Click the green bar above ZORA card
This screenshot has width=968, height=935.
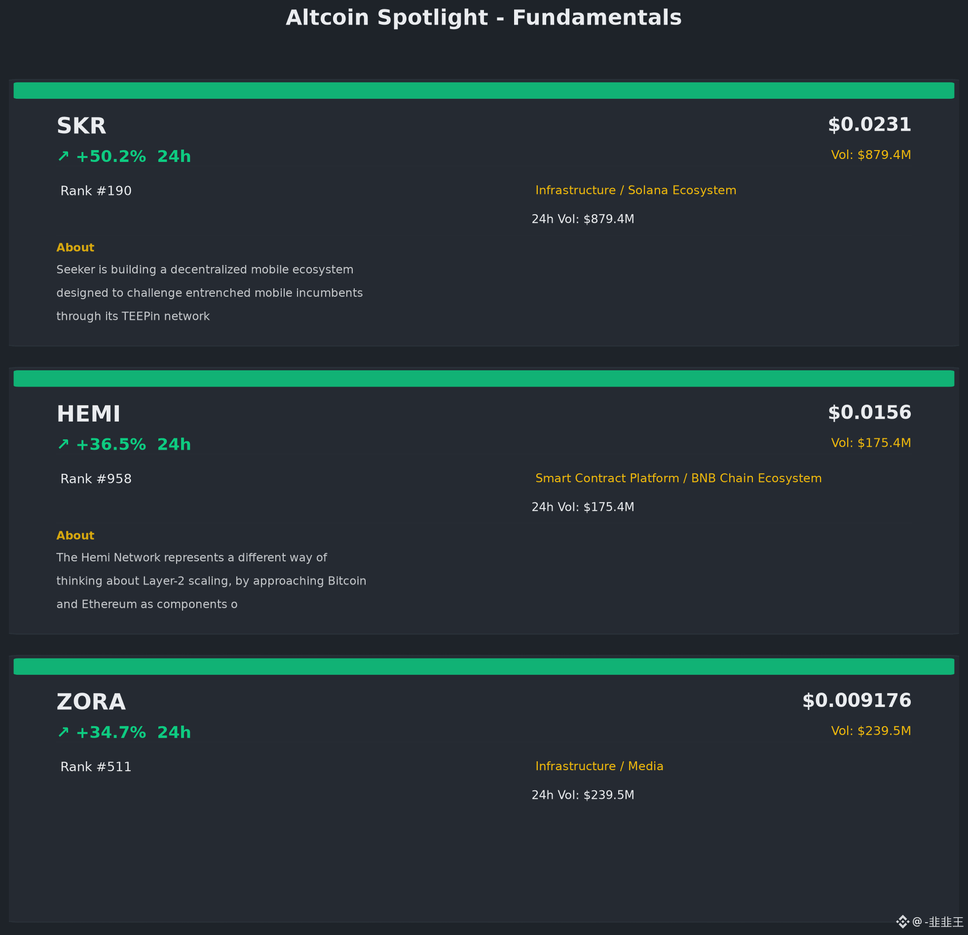484,666
